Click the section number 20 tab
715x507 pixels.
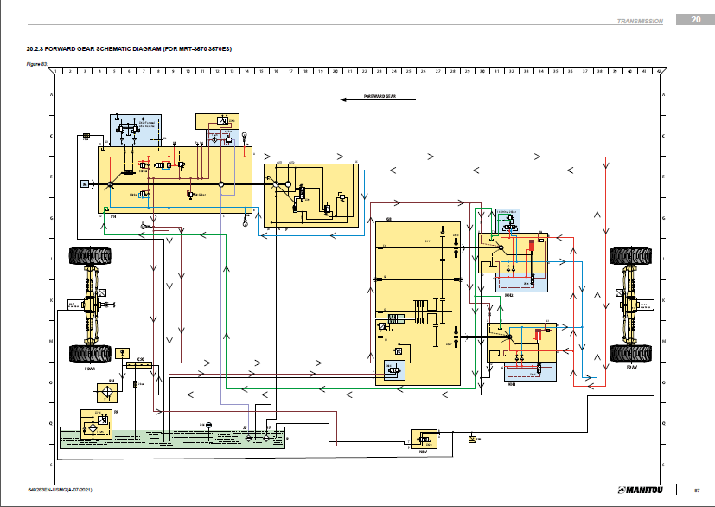click(x=694, y=19)
